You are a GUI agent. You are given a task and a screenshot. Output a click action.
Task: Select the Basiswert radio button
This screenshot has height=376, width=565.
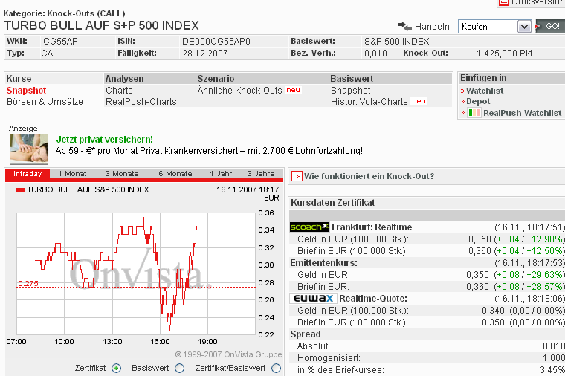click(x=179, y=368)
